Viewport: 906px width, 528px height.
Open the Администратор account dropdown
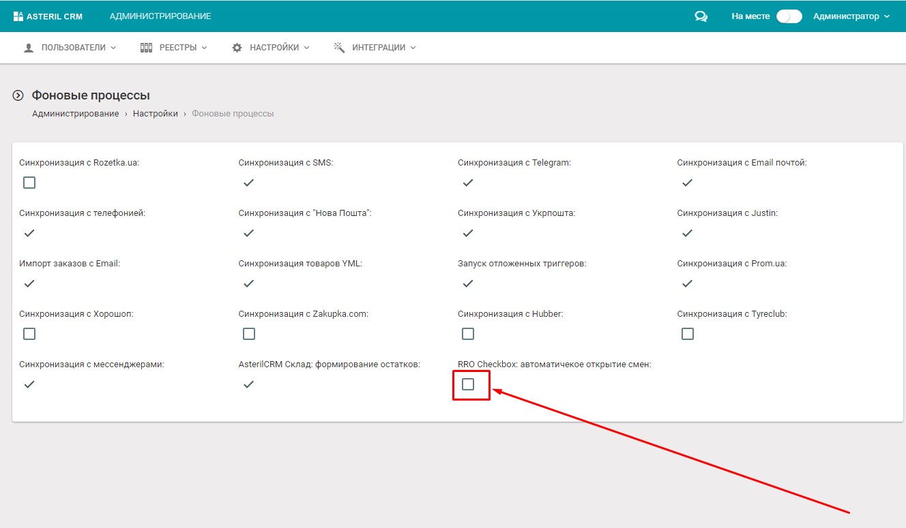[851, 16]
